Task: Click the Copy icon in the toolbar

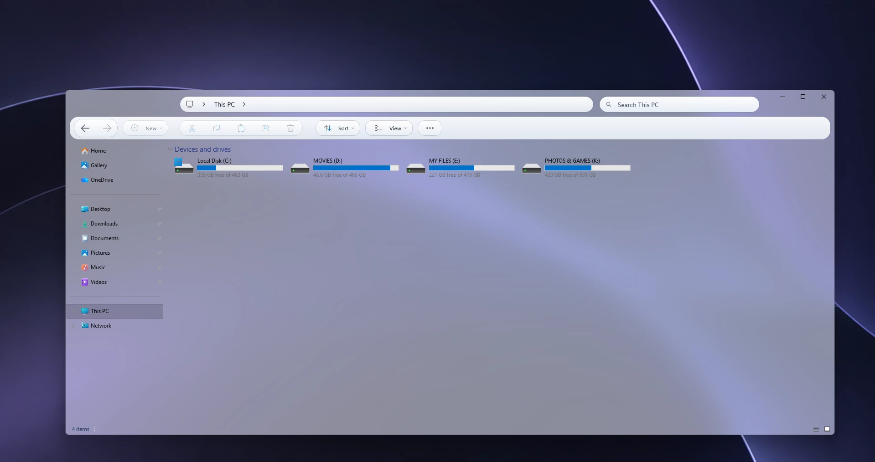Action: coord(217,128)
